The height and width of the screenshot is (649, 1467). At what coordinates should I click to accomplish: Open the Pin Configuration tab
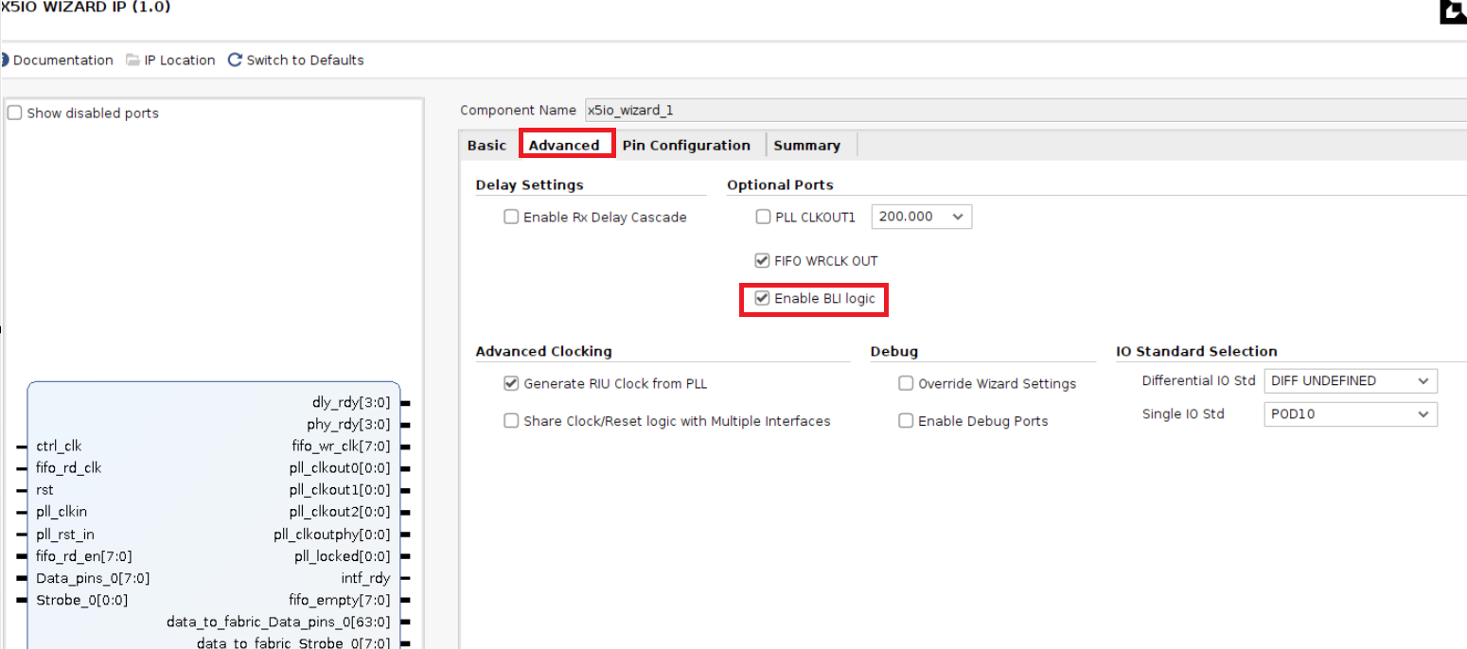688,145
